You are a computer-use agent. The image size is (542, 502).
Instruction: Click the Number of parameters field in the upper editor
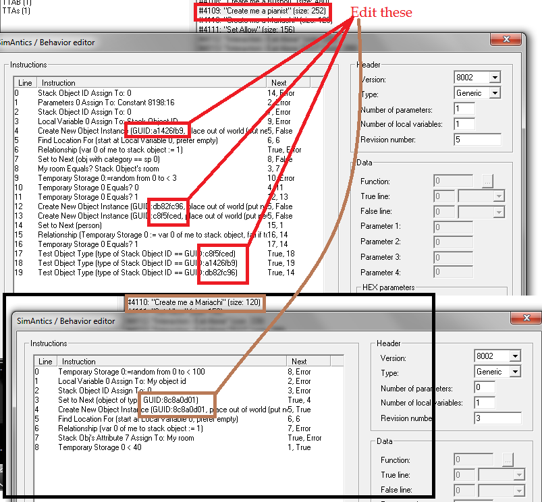[464, 109]
